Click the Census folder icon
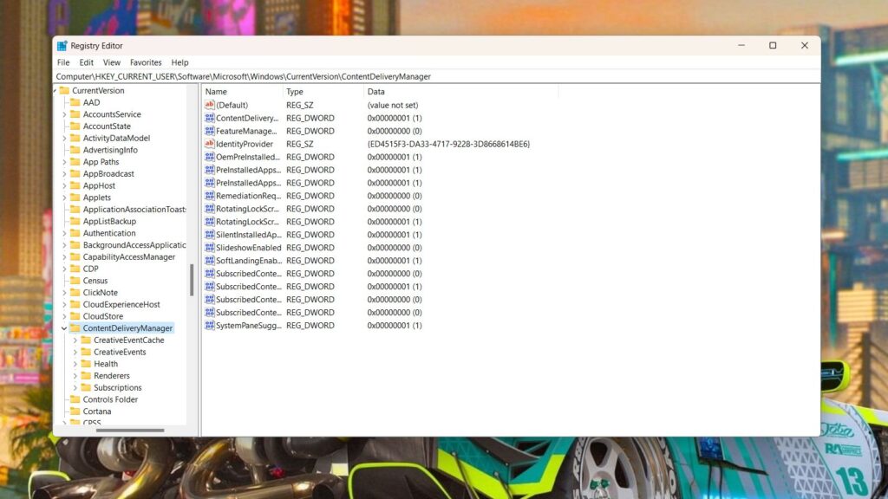888x499 pixels. coord(75,281)
